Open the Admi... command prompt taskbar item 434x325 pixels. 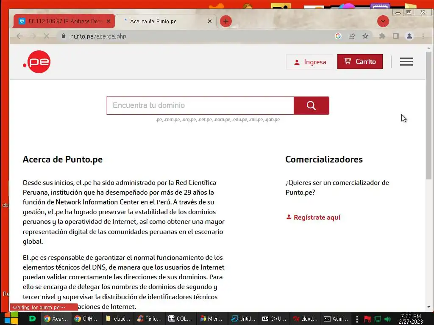coord(337,319)
